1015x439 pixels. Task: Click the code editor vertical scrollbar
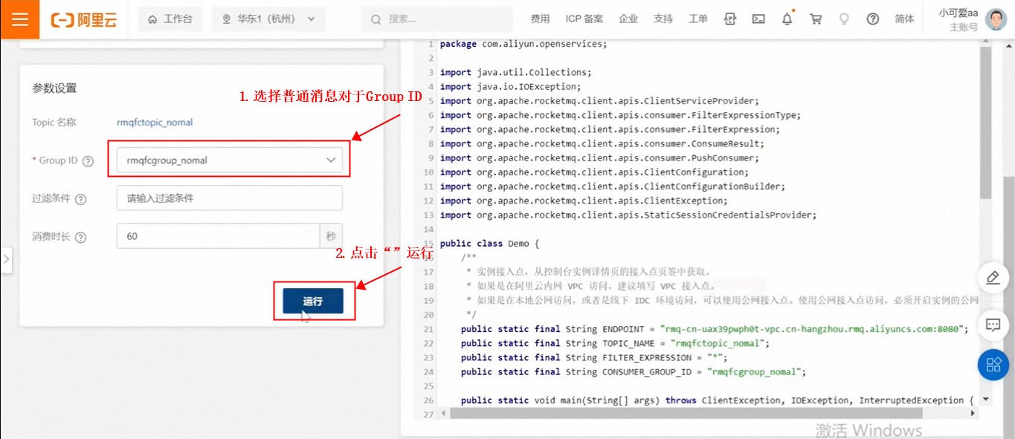click(x=985, y=123)
